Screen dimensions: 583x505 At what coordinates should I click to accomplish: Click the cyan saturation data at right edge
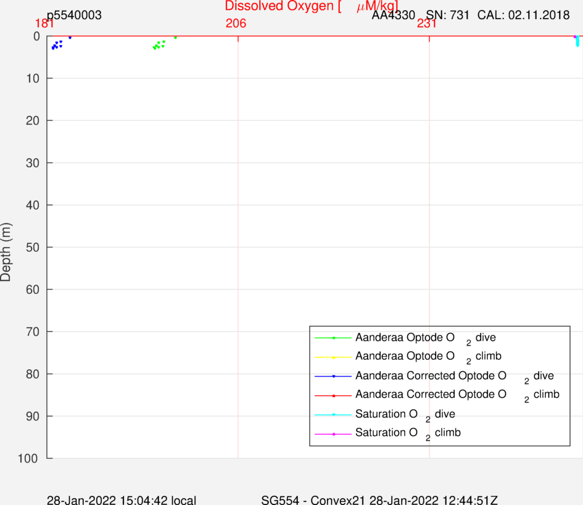[x=577, y=41]
